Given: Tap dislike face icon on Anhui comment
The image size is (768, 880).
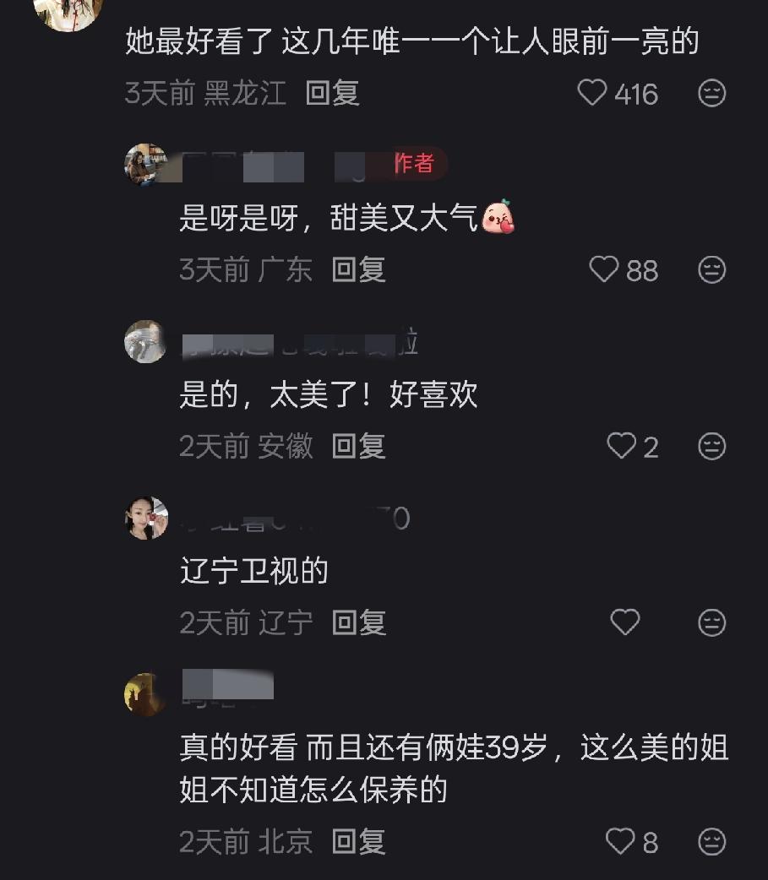Looking at the screenshot, I should pyautogui.click(x=712, y=447).
